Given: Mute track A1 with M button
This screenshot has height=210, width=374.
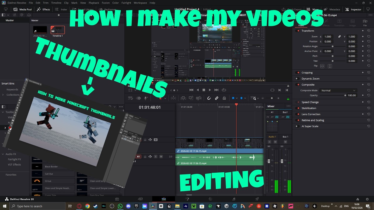Looking at the screenshot, I should pyautogui.click(x=161, y=157).
